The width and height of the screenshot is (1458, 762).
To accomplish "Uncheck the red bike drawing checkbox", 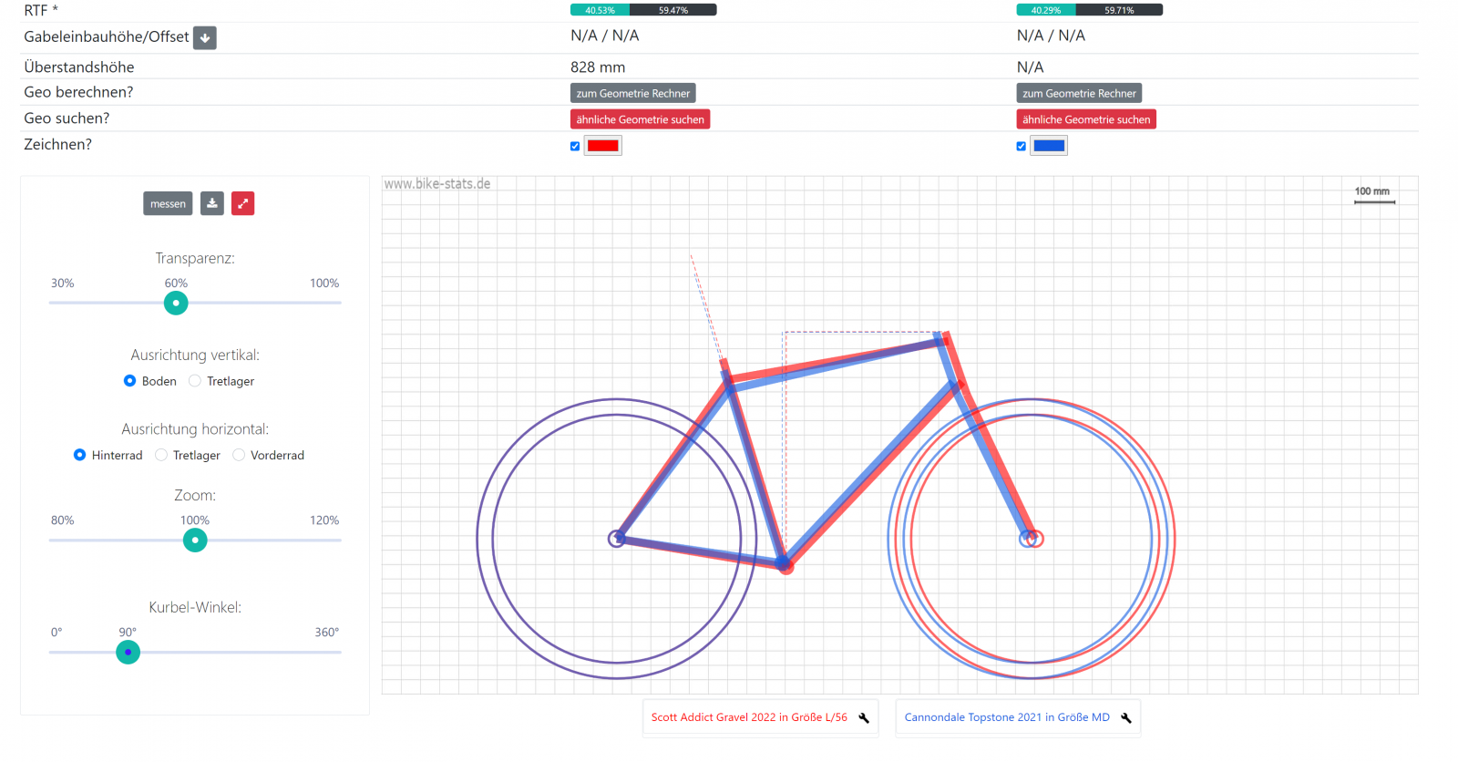I will (575, 146).
